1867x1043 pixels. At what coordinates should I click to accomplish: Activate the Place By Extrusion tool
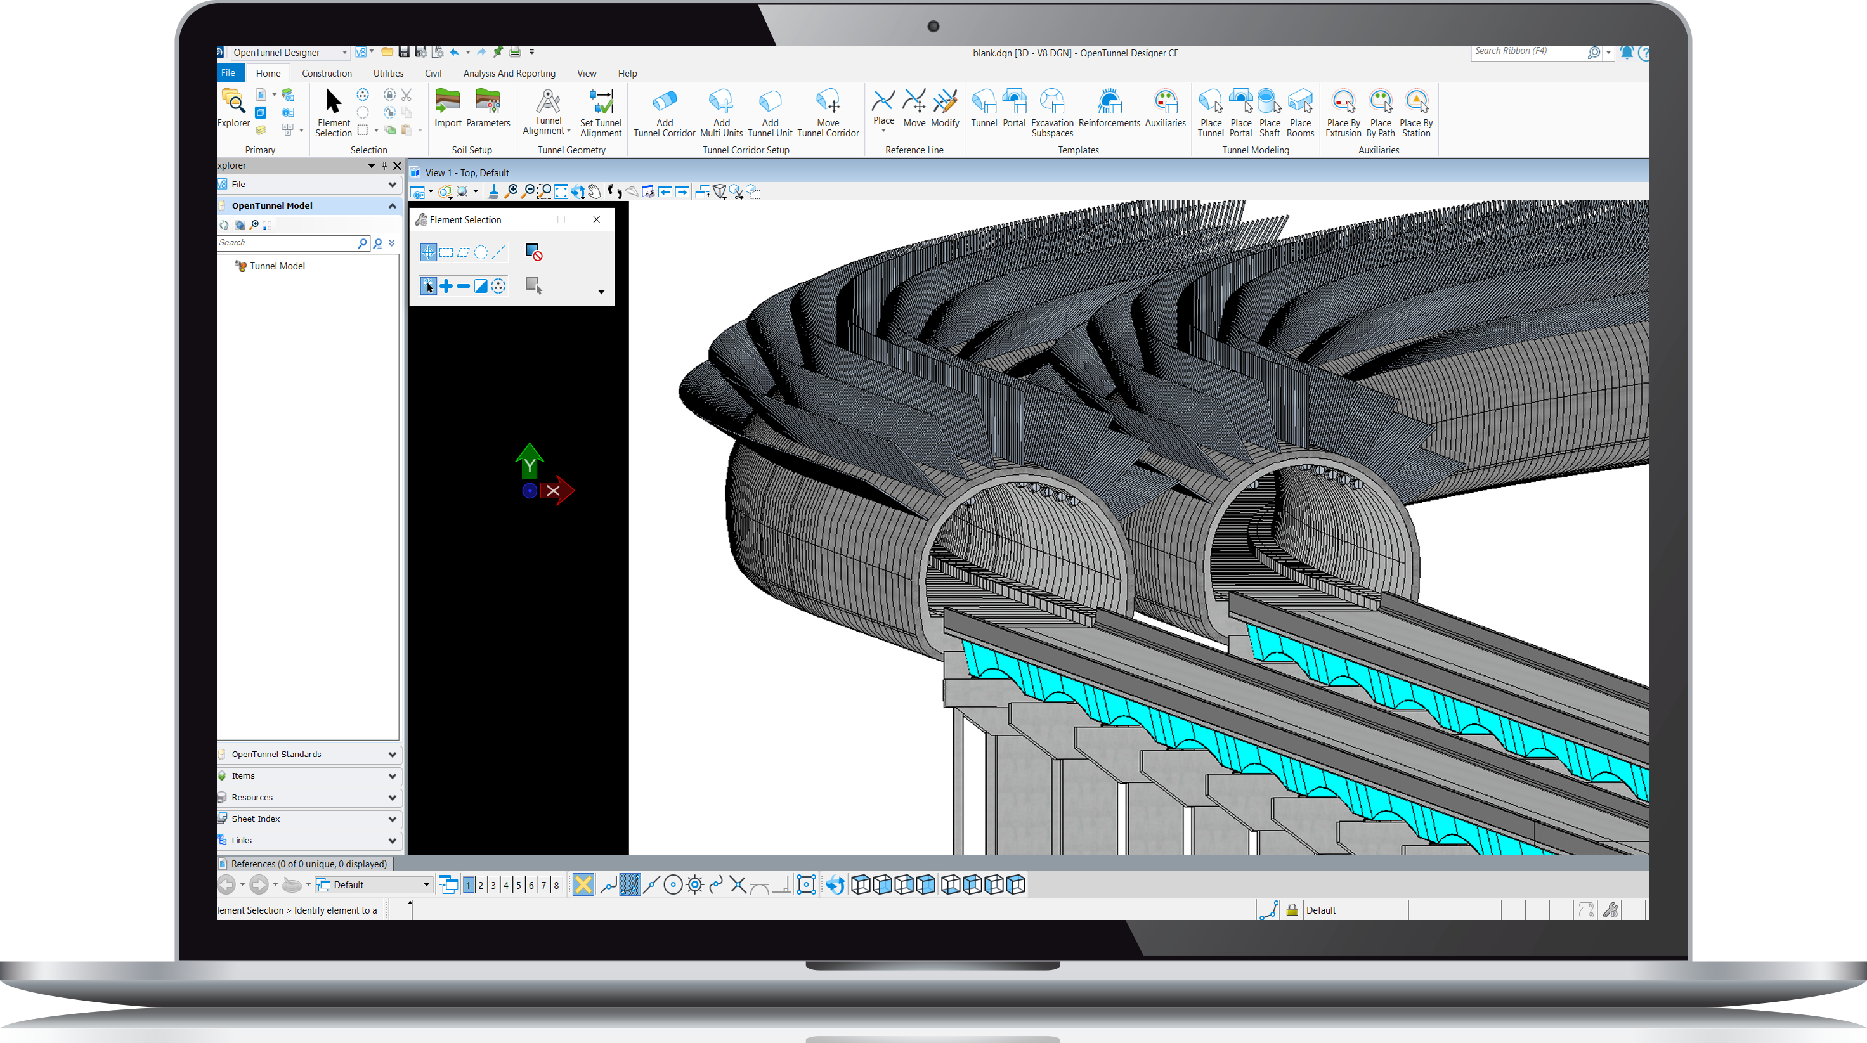pos(1344,112)
